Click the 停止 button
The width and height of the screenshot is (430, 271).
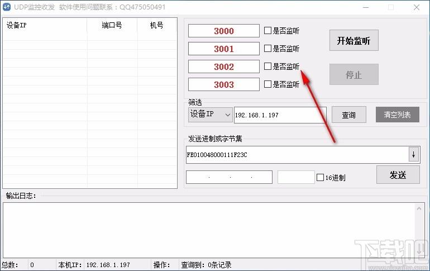[353, 74]
